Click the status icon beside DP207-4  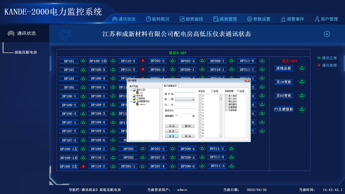coord(173,166)
